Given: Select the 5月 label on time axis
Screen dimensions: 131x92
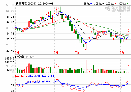Looking at the screenshot, I should pos(17,52).
